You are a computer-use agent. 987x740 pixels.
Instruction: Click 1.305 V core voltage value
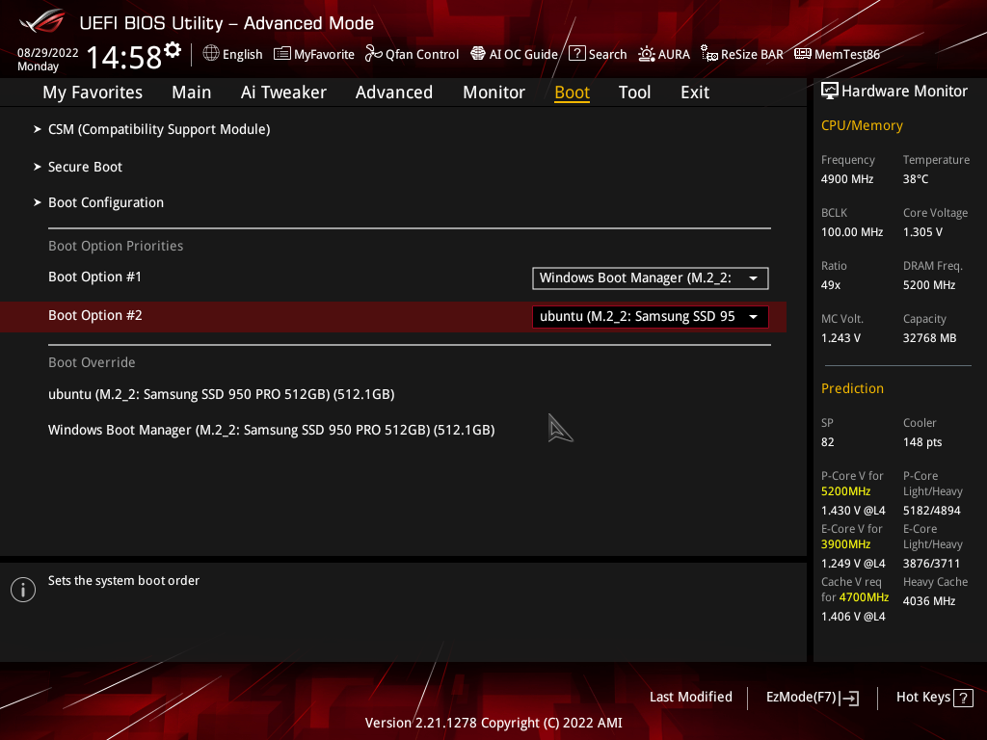(x=922, y=232)
